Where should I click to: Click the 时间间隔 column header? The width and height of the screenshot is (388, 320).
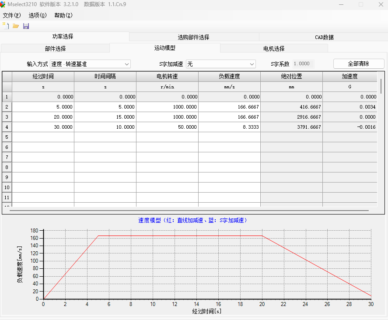click(105, 77)
